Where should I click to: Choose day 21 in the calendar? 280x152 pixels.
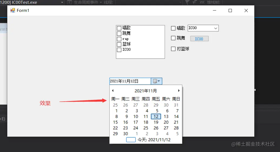tap(176, 122)
